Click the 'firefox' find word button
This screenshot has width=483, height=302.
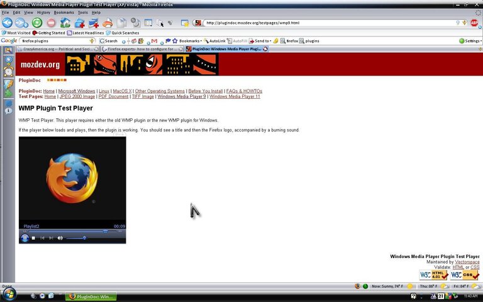click(x=289, y=41)
